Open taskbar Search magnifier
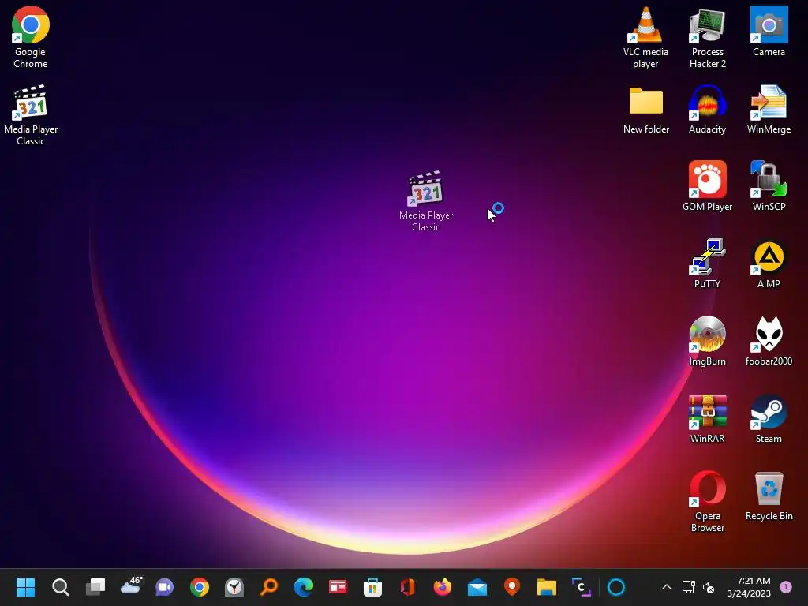808x606 pixels. click(60, 587)
